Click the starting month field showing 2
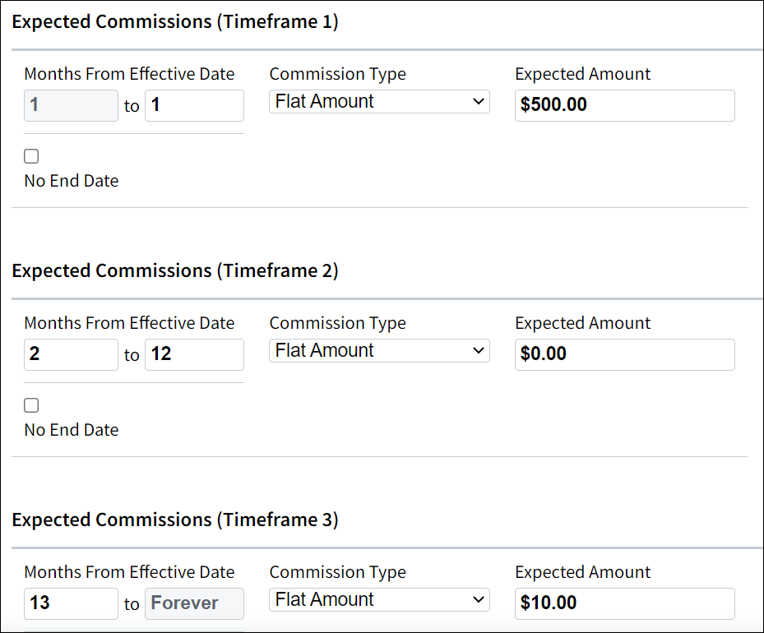The height and width of the screenshot is (633, 764). pyautogui.click(x=71, y=354)
